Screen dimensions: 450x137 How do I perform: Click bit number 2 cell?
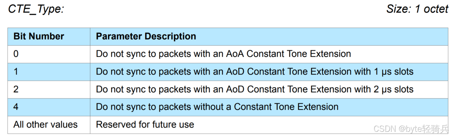[16, 89]
